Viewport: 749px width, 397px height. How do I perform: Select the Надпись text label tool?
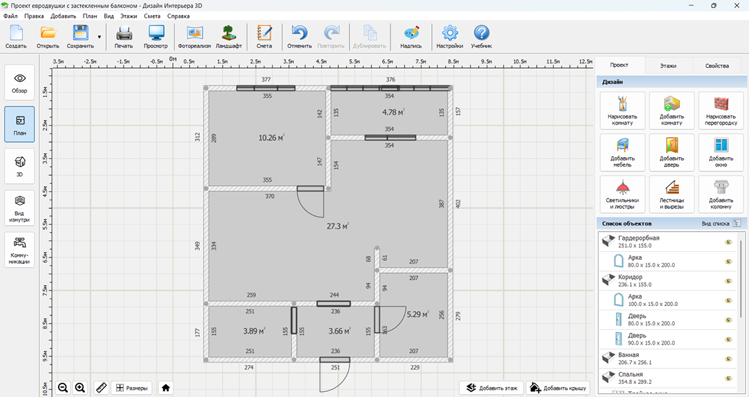411,37
